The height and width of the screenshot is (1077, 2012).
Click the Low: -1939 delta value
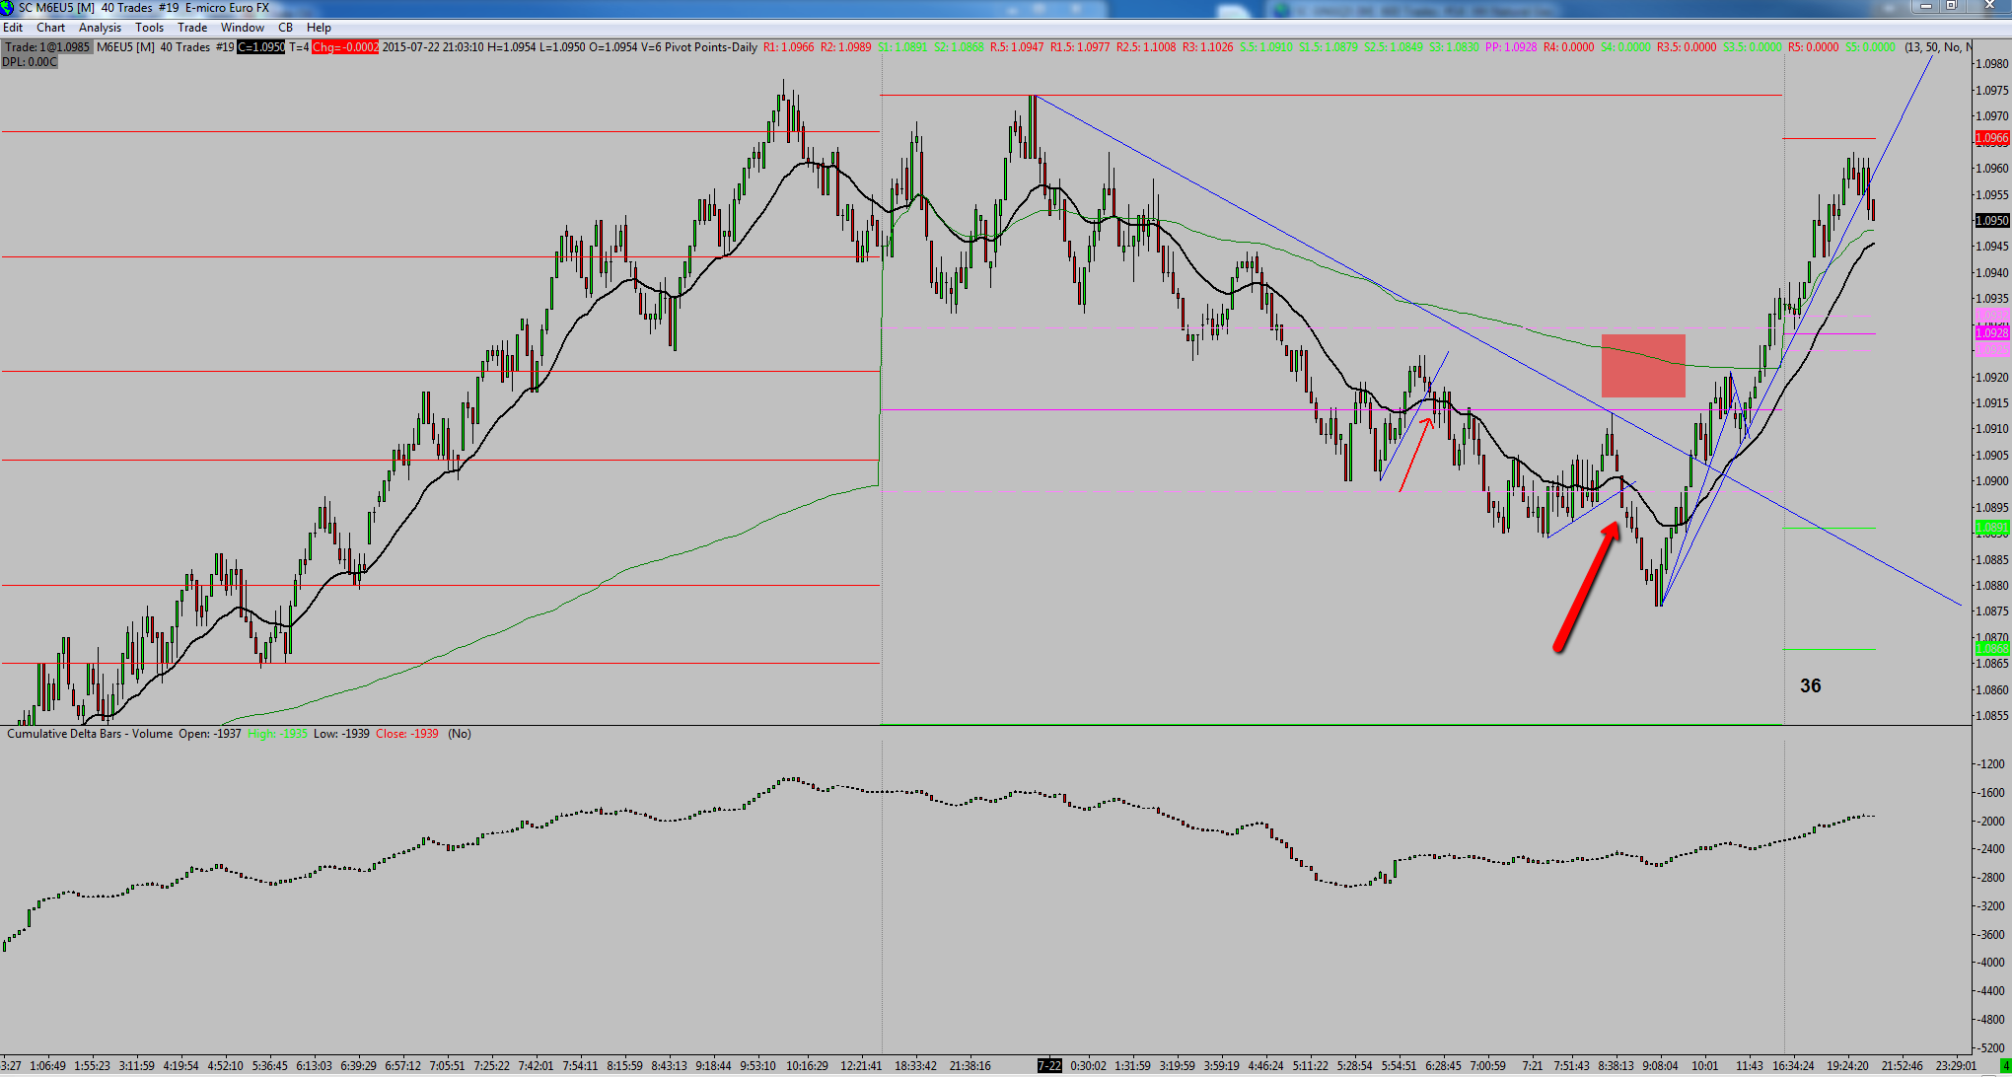click(341, 734)
